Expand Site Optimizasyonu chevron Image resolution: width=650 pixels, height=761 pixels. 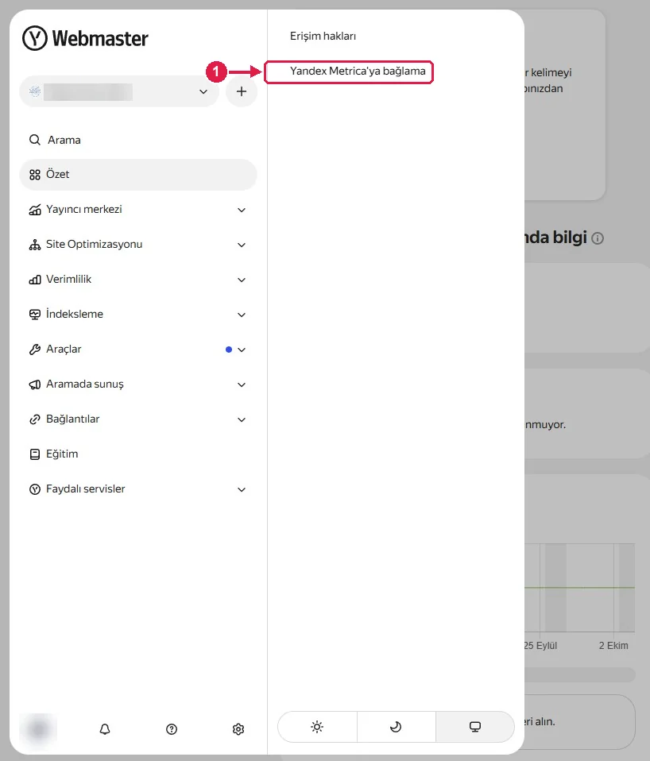[x=242, y=245]
